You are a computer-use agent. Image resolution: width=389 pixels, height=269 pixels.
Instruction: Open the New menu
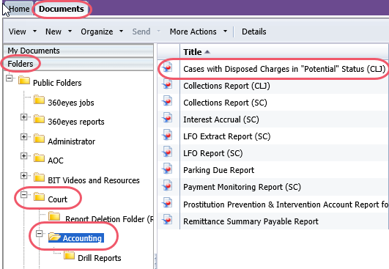pos(53,32)
